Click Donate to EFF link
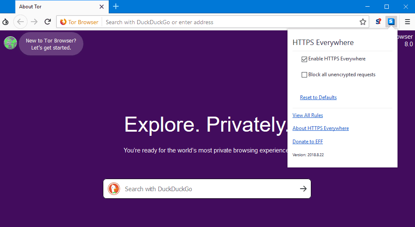The image size is (415, 227). coord(307,142)
